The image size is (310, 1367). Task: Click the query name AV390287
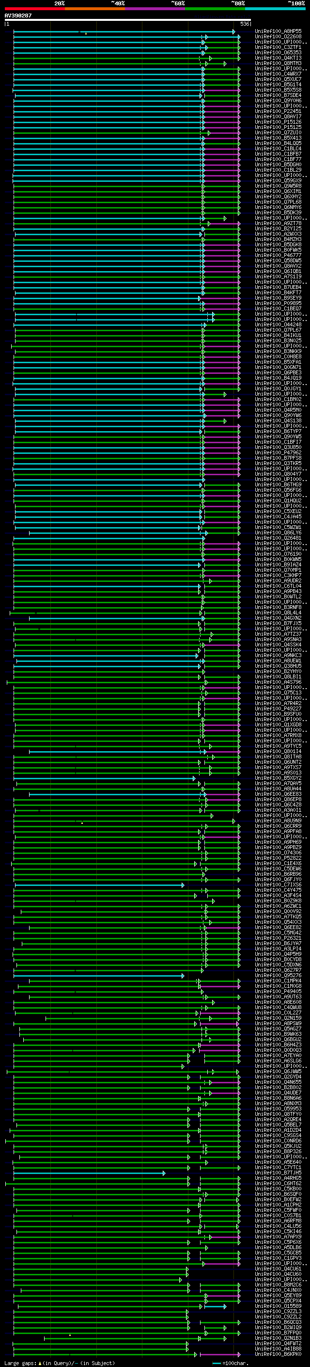point(18,16)
